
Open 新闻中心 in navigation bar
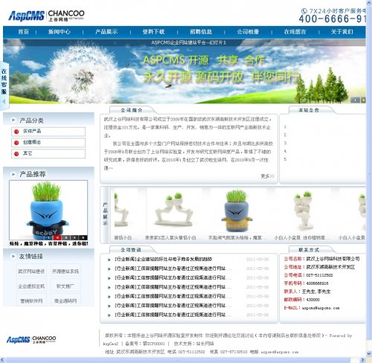click(60, 32)
